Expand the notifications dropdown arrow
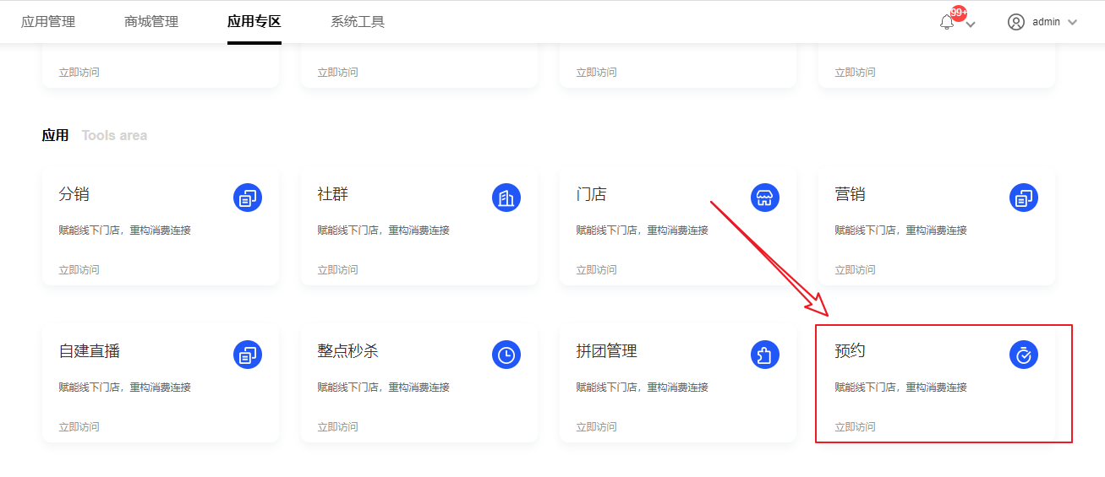 click(971, 24)
